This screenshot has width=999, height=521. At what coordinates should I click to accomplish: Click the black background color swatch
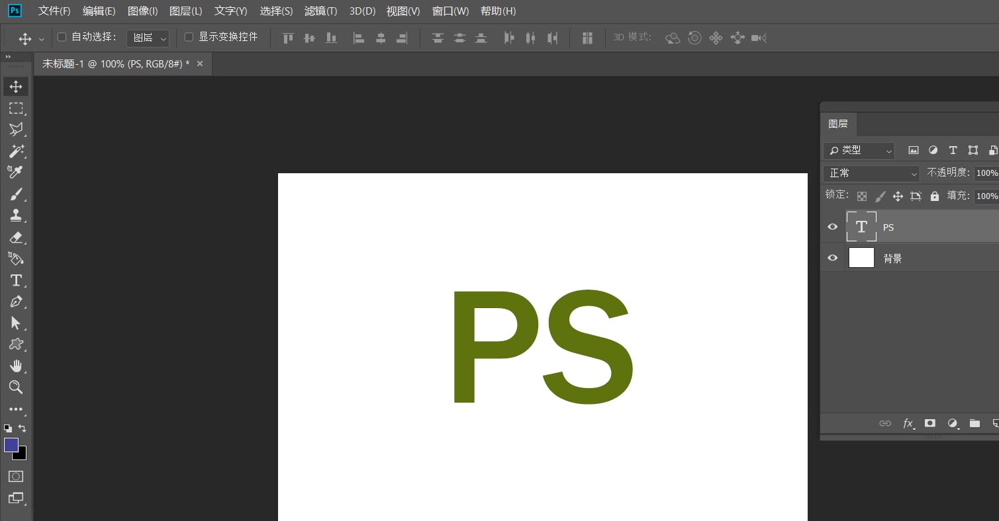point(22,455)
